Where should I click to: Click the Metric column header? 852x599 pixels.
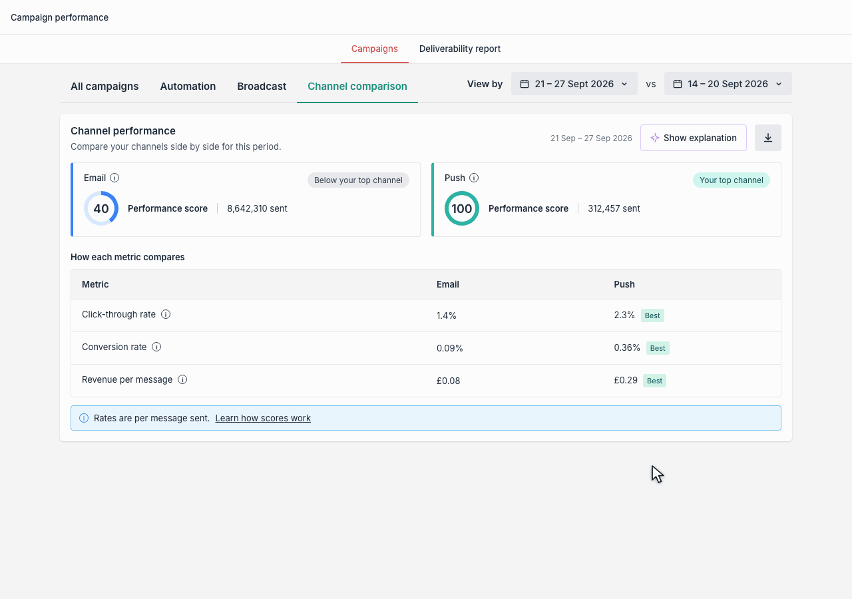(x=95, y=284)
